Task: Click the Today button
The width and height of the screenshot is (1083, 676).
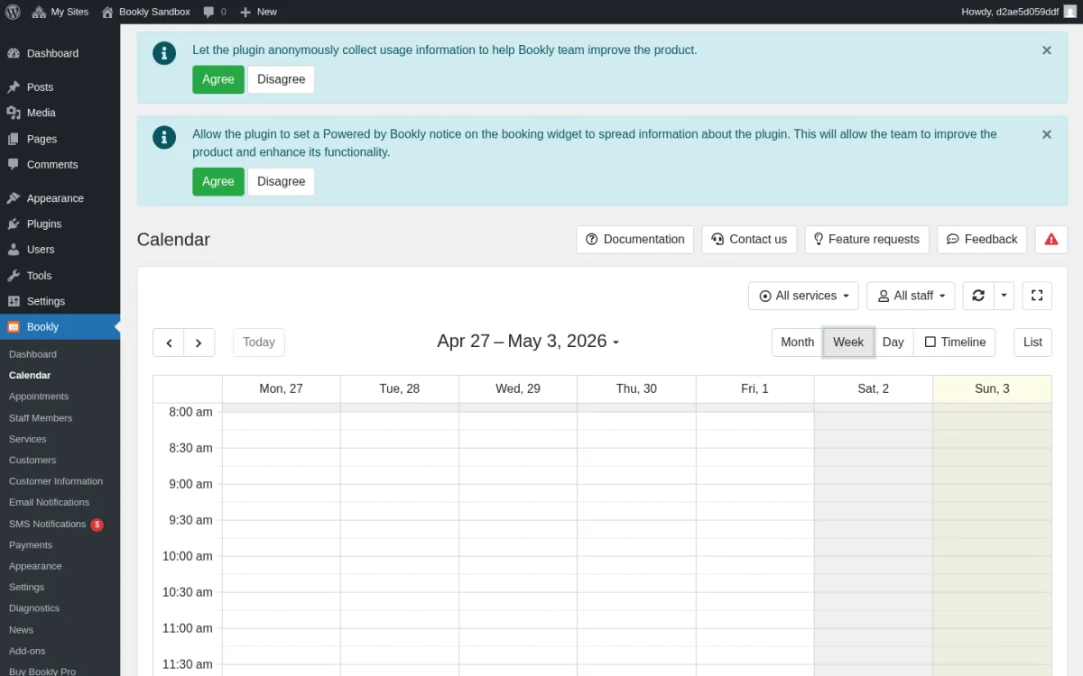Action: (x=259, y=343)
